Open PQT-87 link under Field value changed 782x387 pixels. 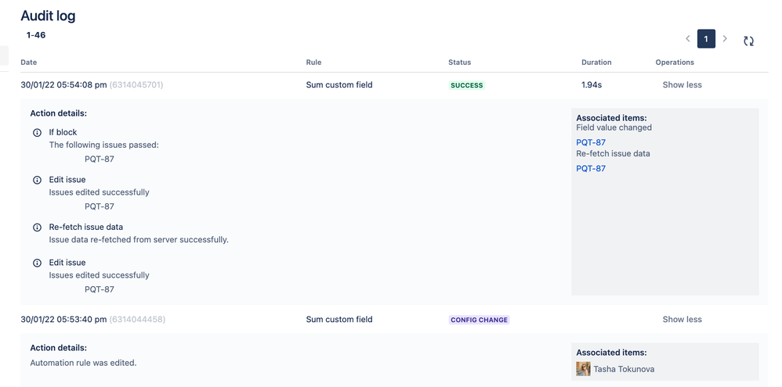point(591,143)
